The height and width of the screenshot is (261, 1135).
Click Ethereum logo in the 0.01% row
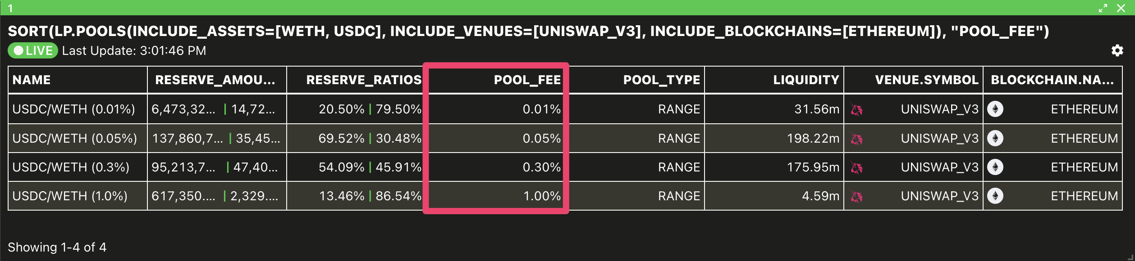[995, 109]
